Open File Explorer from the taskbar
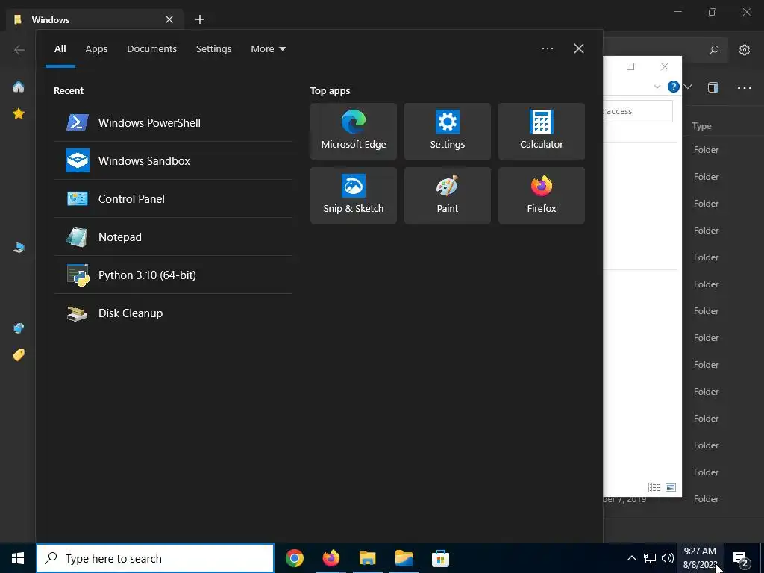Viewport: 764px width, 573px height. 367,558
